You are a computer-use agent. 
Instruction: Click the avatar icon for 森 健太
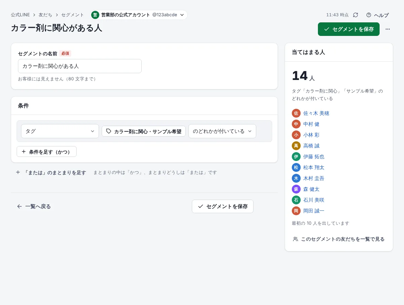296,189
